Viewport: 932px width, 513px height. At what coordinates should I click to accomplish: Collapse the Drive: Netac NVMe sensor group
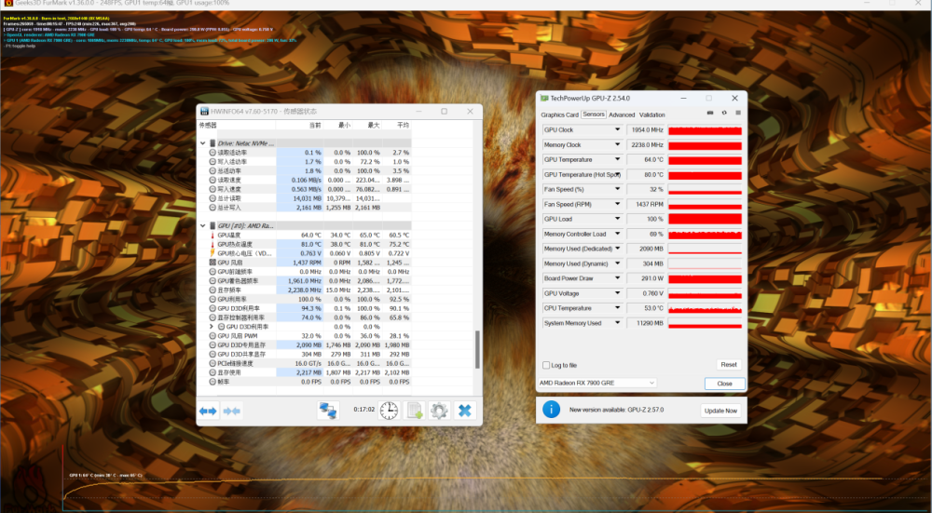pyautogui.click(x=202, y=143)
